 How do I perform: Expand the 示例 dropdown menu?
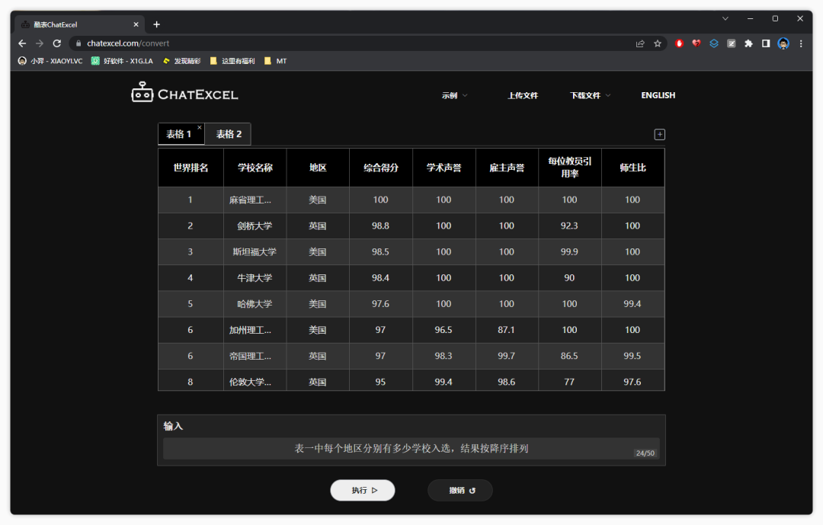click(454, 95)
